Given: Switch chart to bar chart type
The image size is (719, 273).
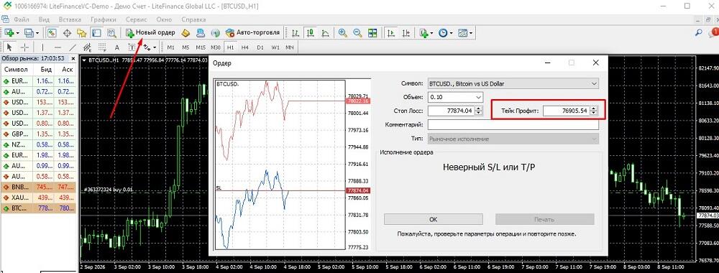Looking at the screenshot, I should pyautogui.click(x=296, y=33).
